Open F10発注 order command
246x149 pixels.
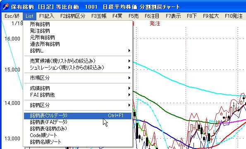click(x=234, y=16)
